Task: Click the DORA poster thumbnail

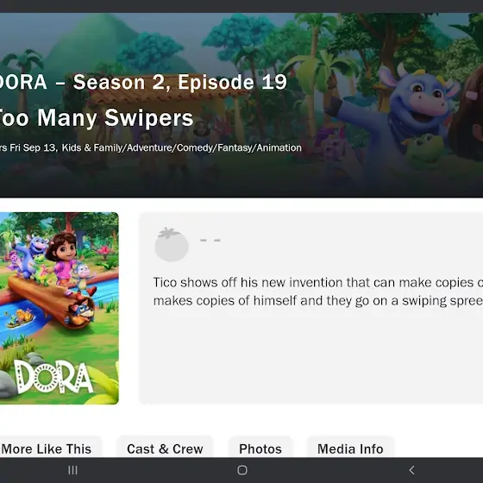Action: [x=60, y=308]
